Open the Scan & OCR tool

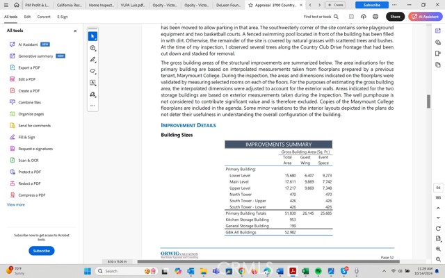pyautogui.click(x=29, y=161)
